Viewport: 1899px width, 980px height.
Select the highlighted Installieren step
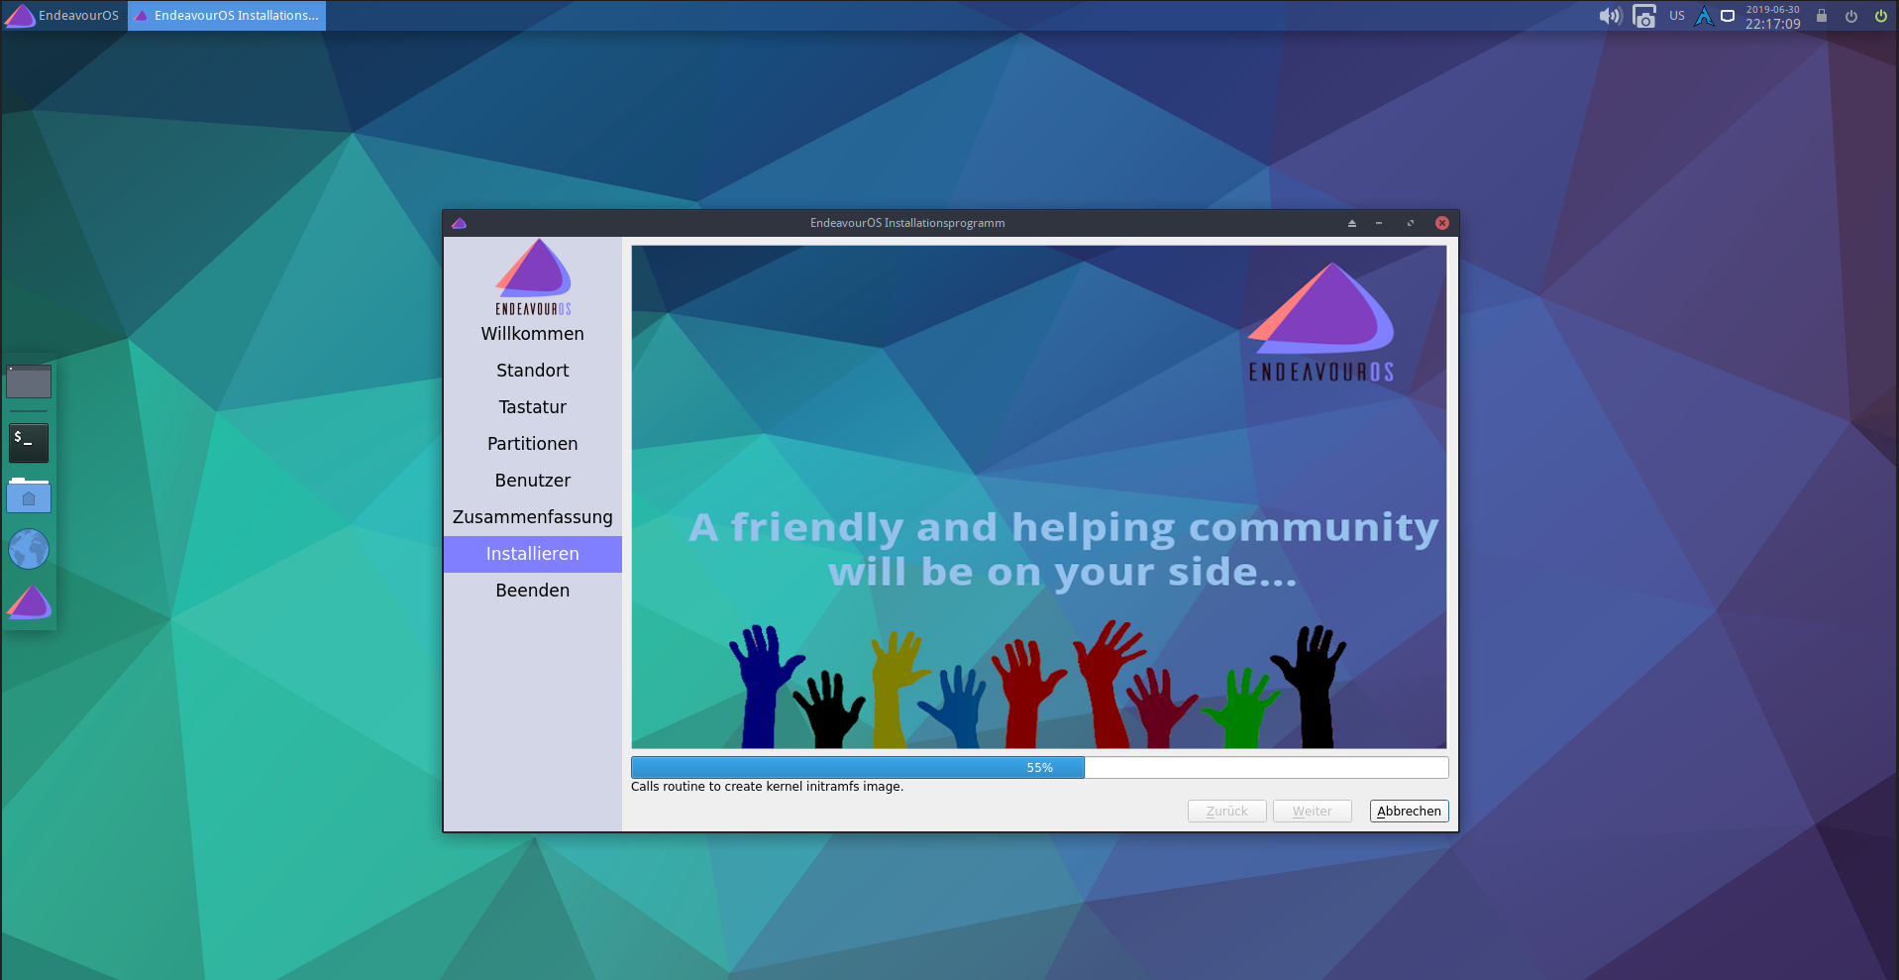[533, 554]
